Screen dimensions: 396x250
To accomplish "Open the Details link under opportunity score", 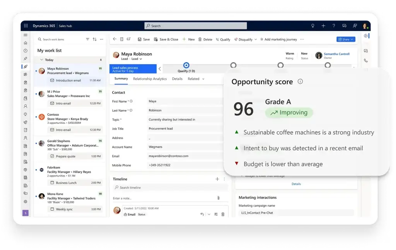I will [296, 184].
